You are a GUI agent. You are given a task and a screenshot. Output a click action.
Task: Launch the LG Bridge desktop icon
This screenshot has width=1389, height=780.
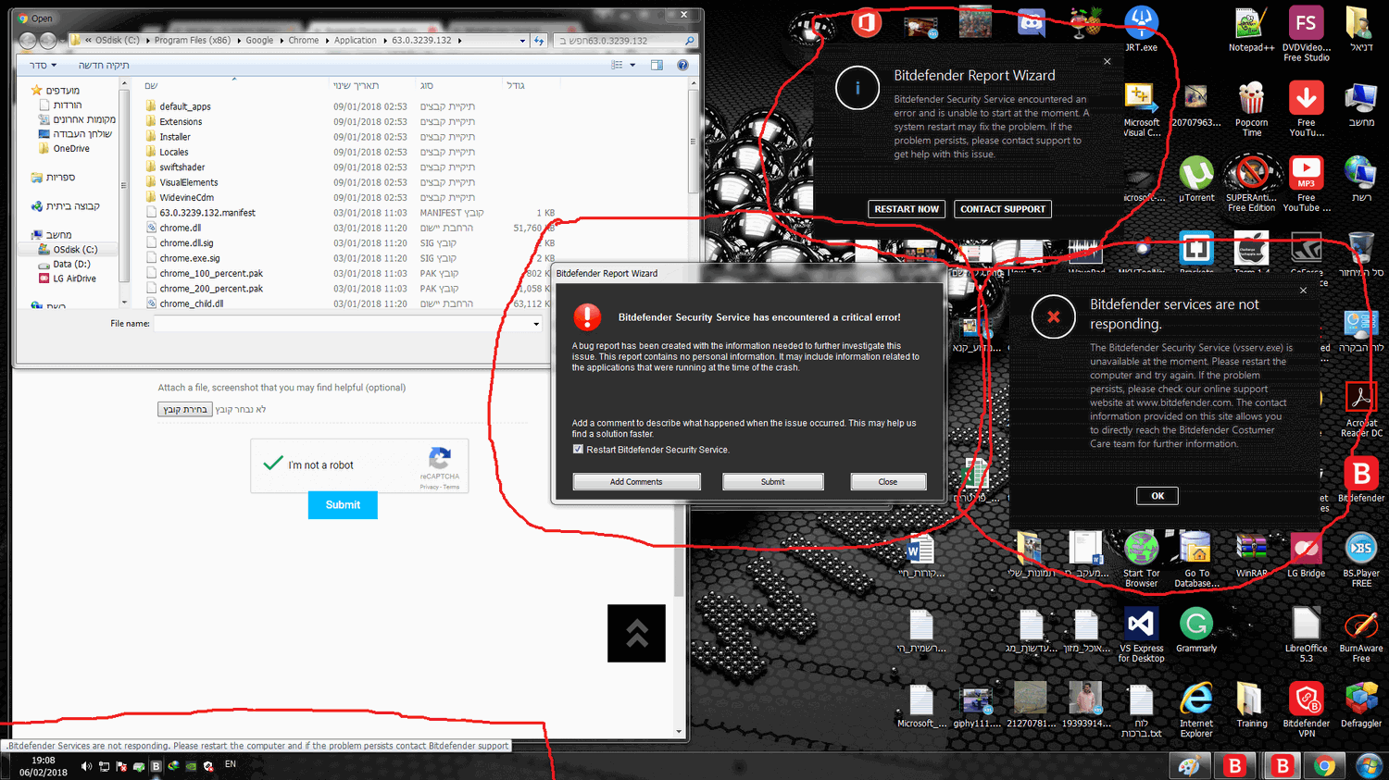[1306, 554]
